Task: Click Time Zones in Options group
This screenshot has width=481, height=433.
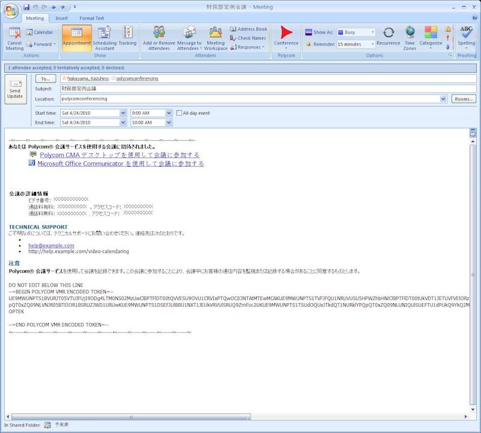Action: coord(410,38)
